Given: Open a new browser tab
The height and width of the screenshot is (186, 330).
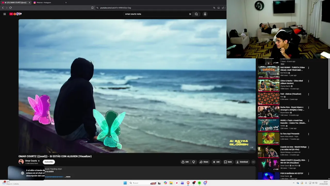Looking at the screenshot, I should pos(66,3).
